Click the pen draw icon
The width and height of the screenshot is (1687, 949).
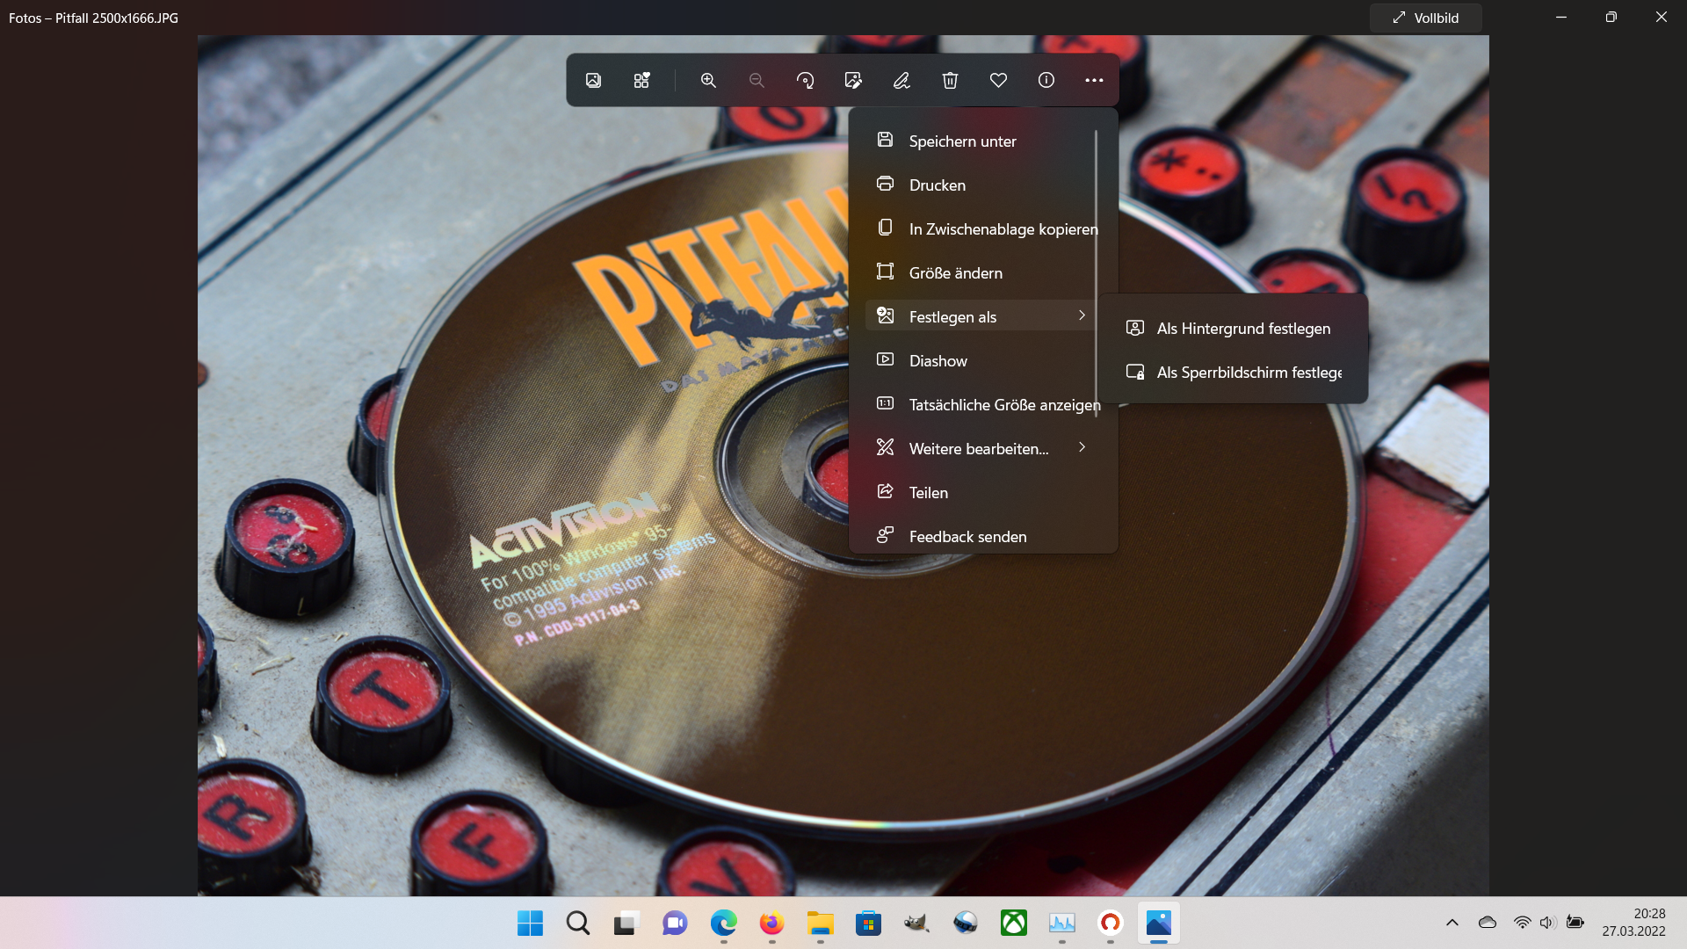coord(901,80)
